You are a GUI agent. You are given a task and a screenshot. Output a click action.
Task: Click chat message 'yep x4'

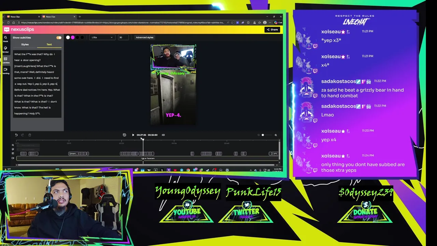point(328,140)
